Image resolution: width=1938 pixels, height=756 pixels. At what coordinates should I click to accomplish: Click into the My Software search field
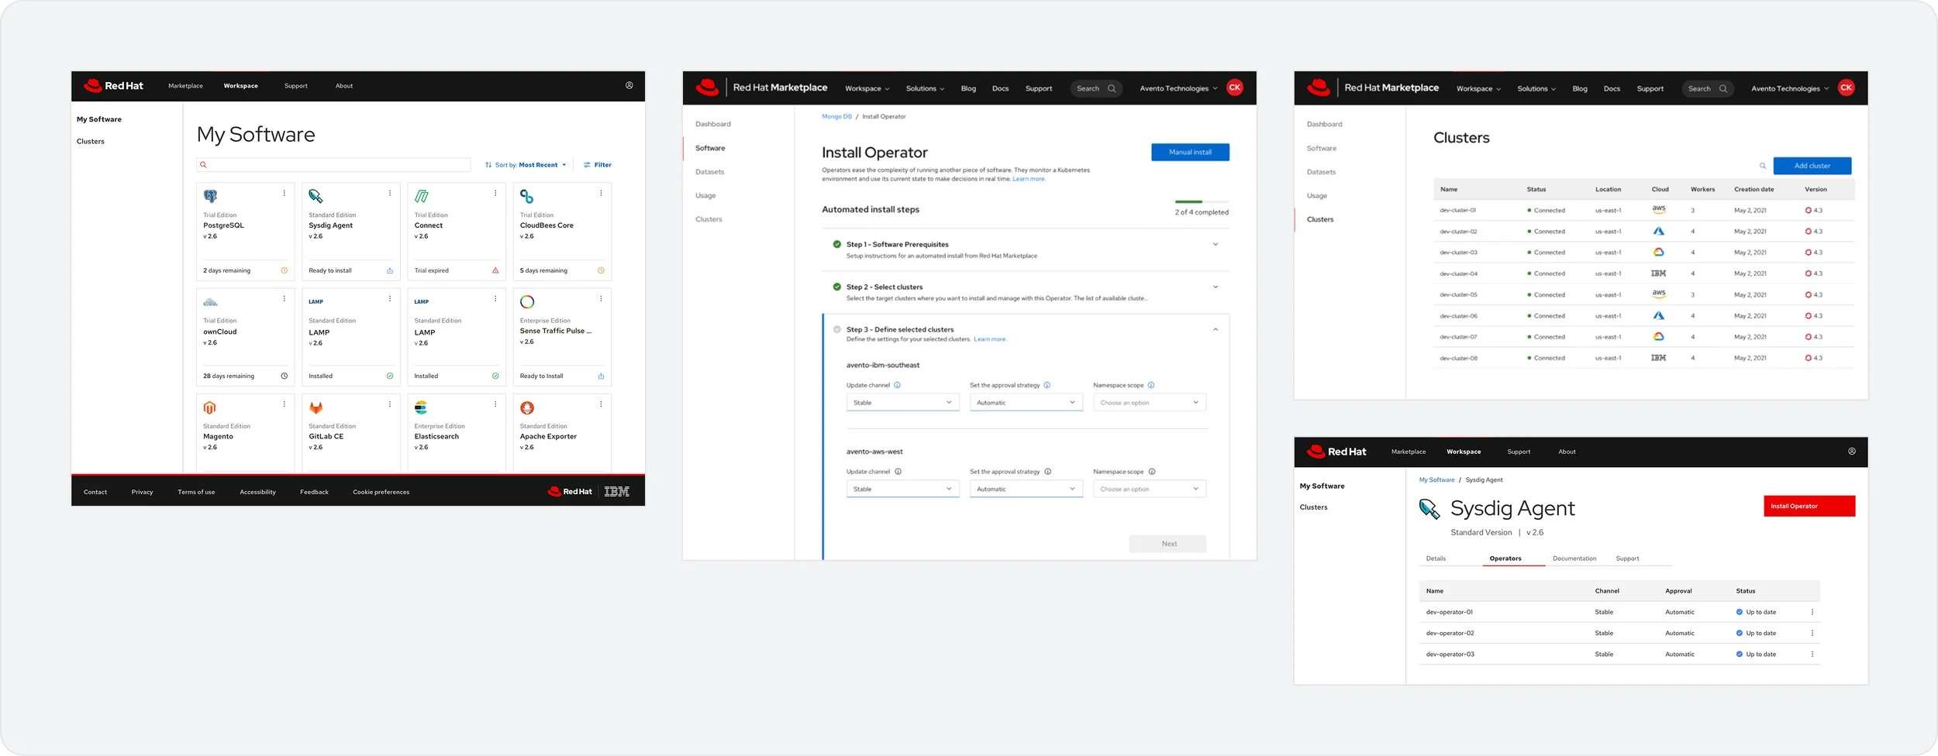(x=333, y=165)
